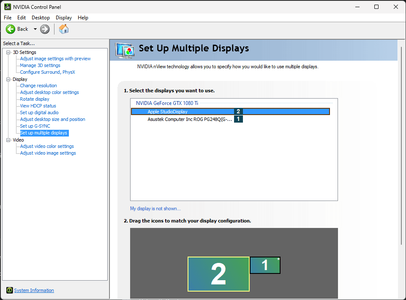Select the display 1 icon in the layout
This screenshot has width=406, height=300.
(265, 265)
